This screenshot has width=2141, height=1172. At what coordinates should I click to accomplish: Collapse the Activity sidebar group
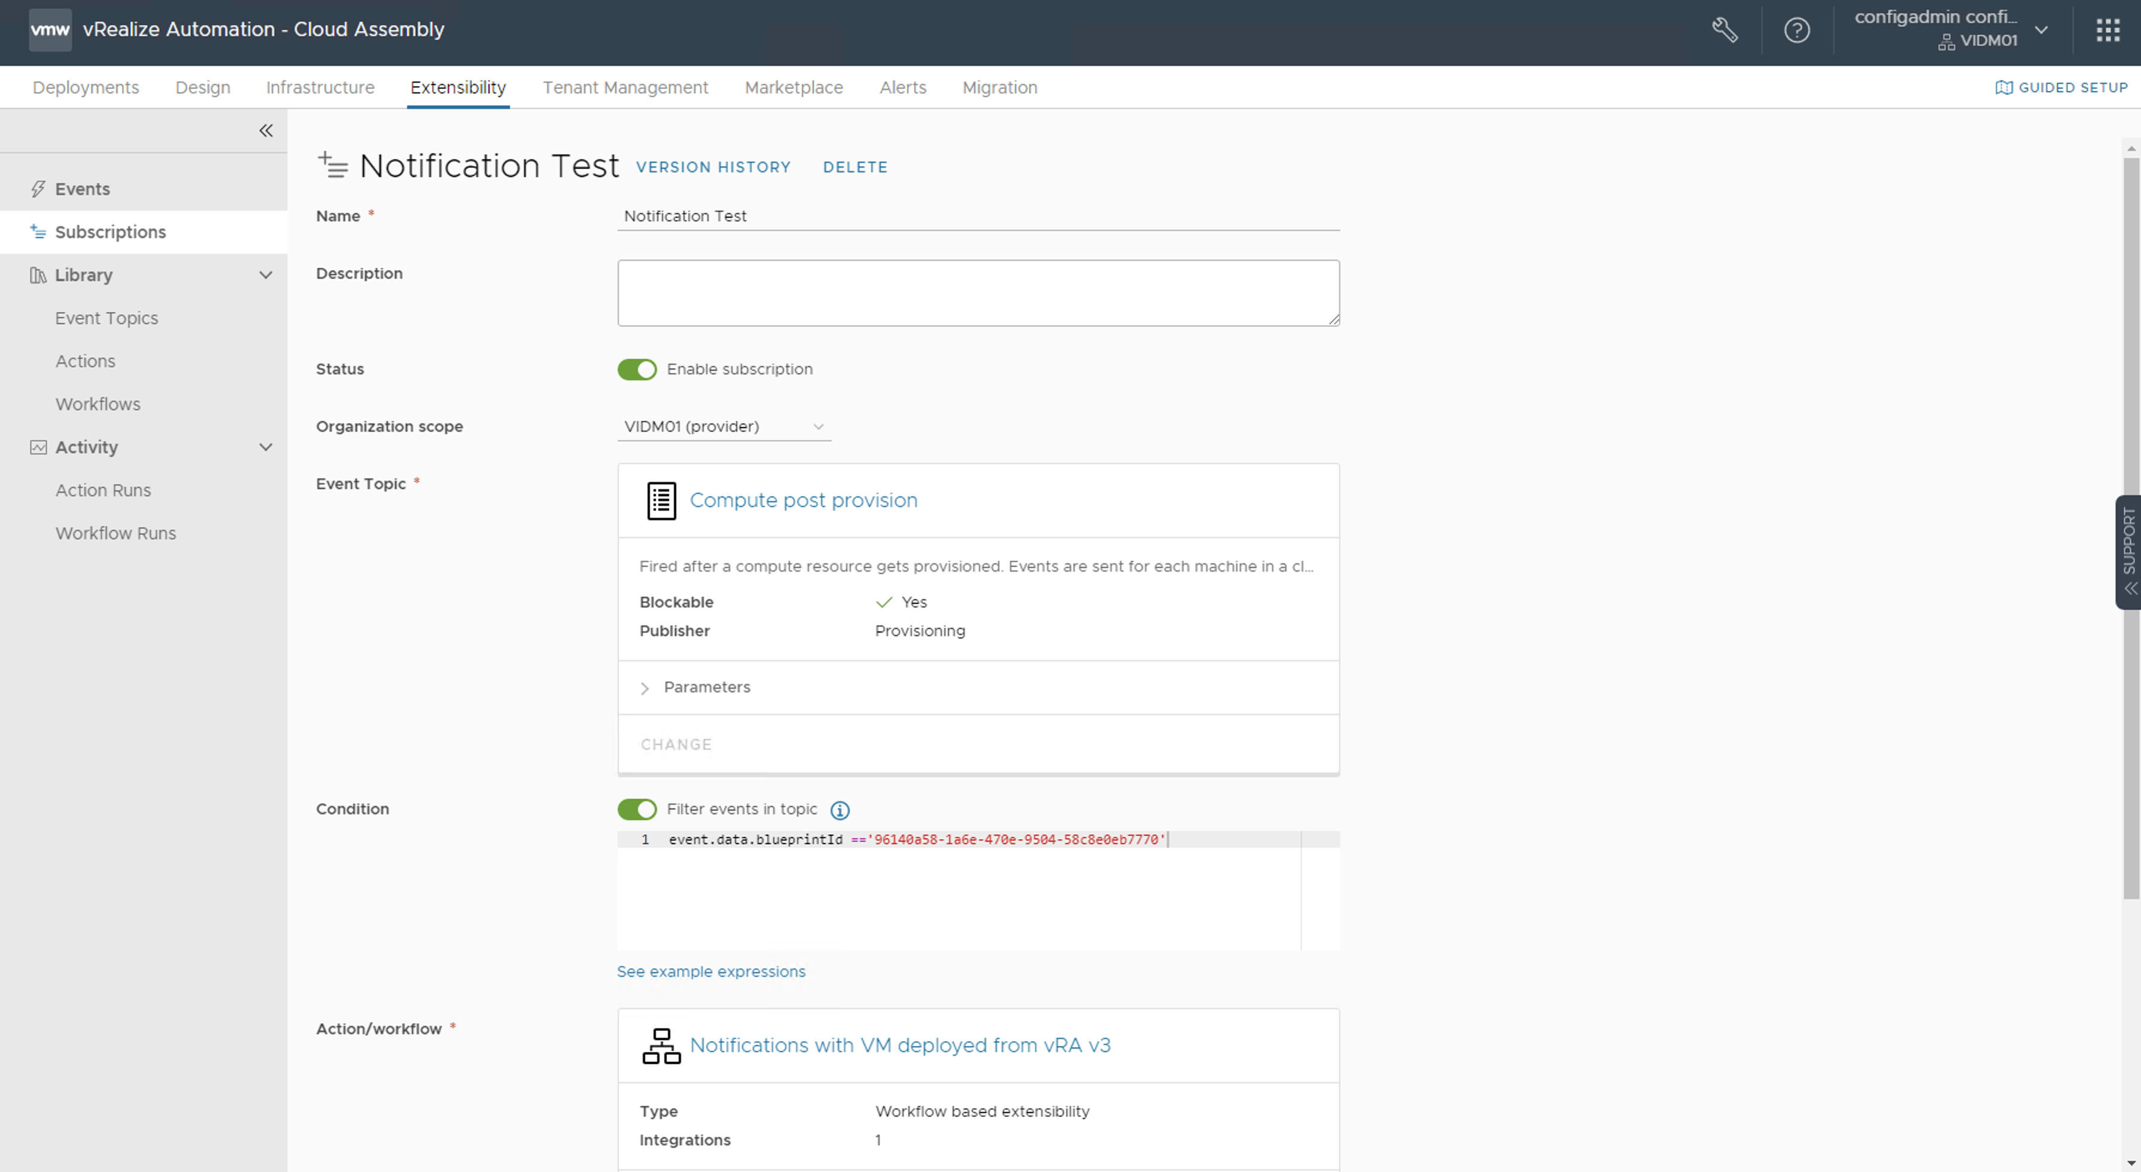point(266,447)
